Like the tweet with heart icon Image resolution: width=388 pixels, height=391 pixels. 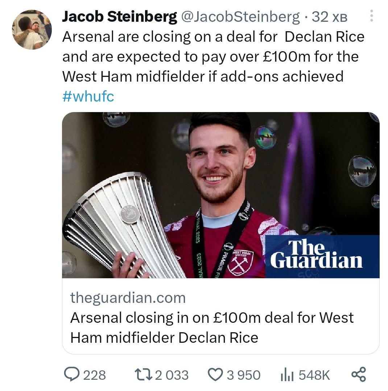[x=216, y=374]
